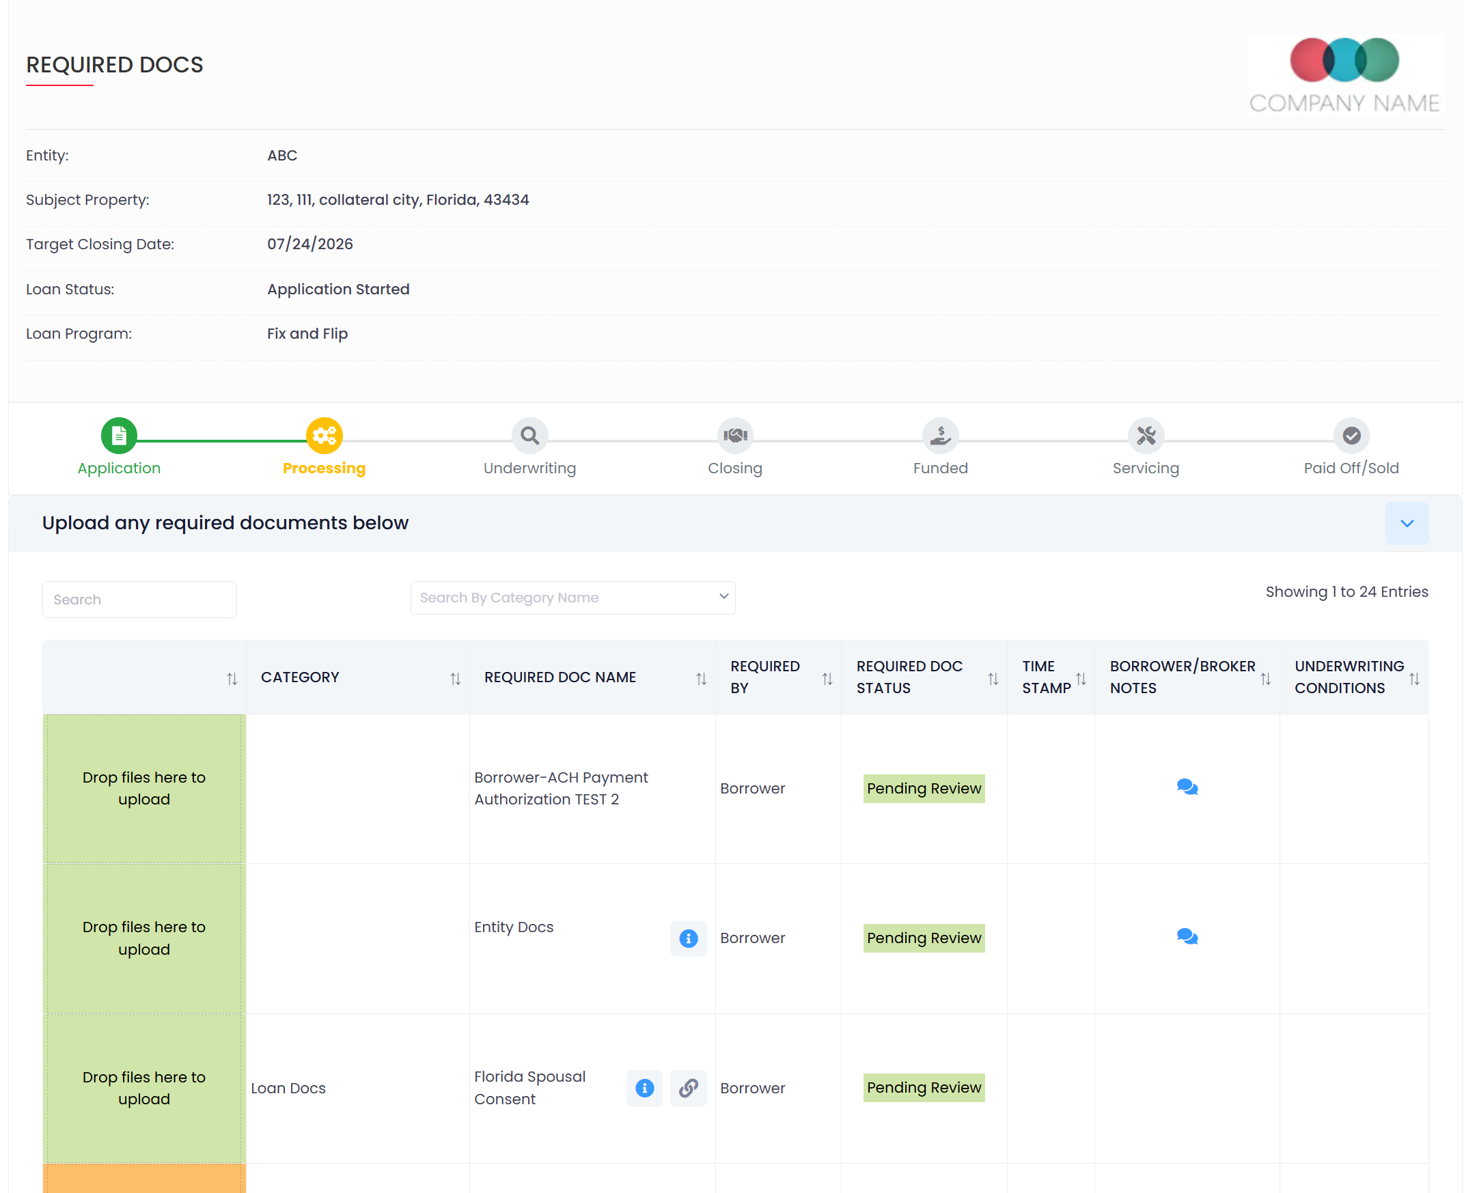Click the Funded stage hand-dollar icon
Viewport: 1477px width, 1193px height.
point(940,436)
